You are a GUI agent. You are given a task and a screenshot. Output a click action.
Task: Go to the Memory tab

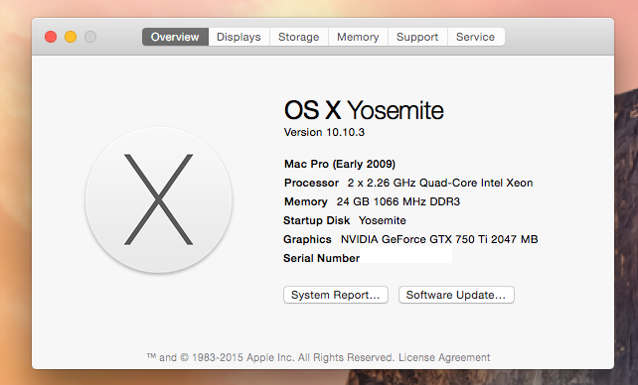tap(358, 37)
